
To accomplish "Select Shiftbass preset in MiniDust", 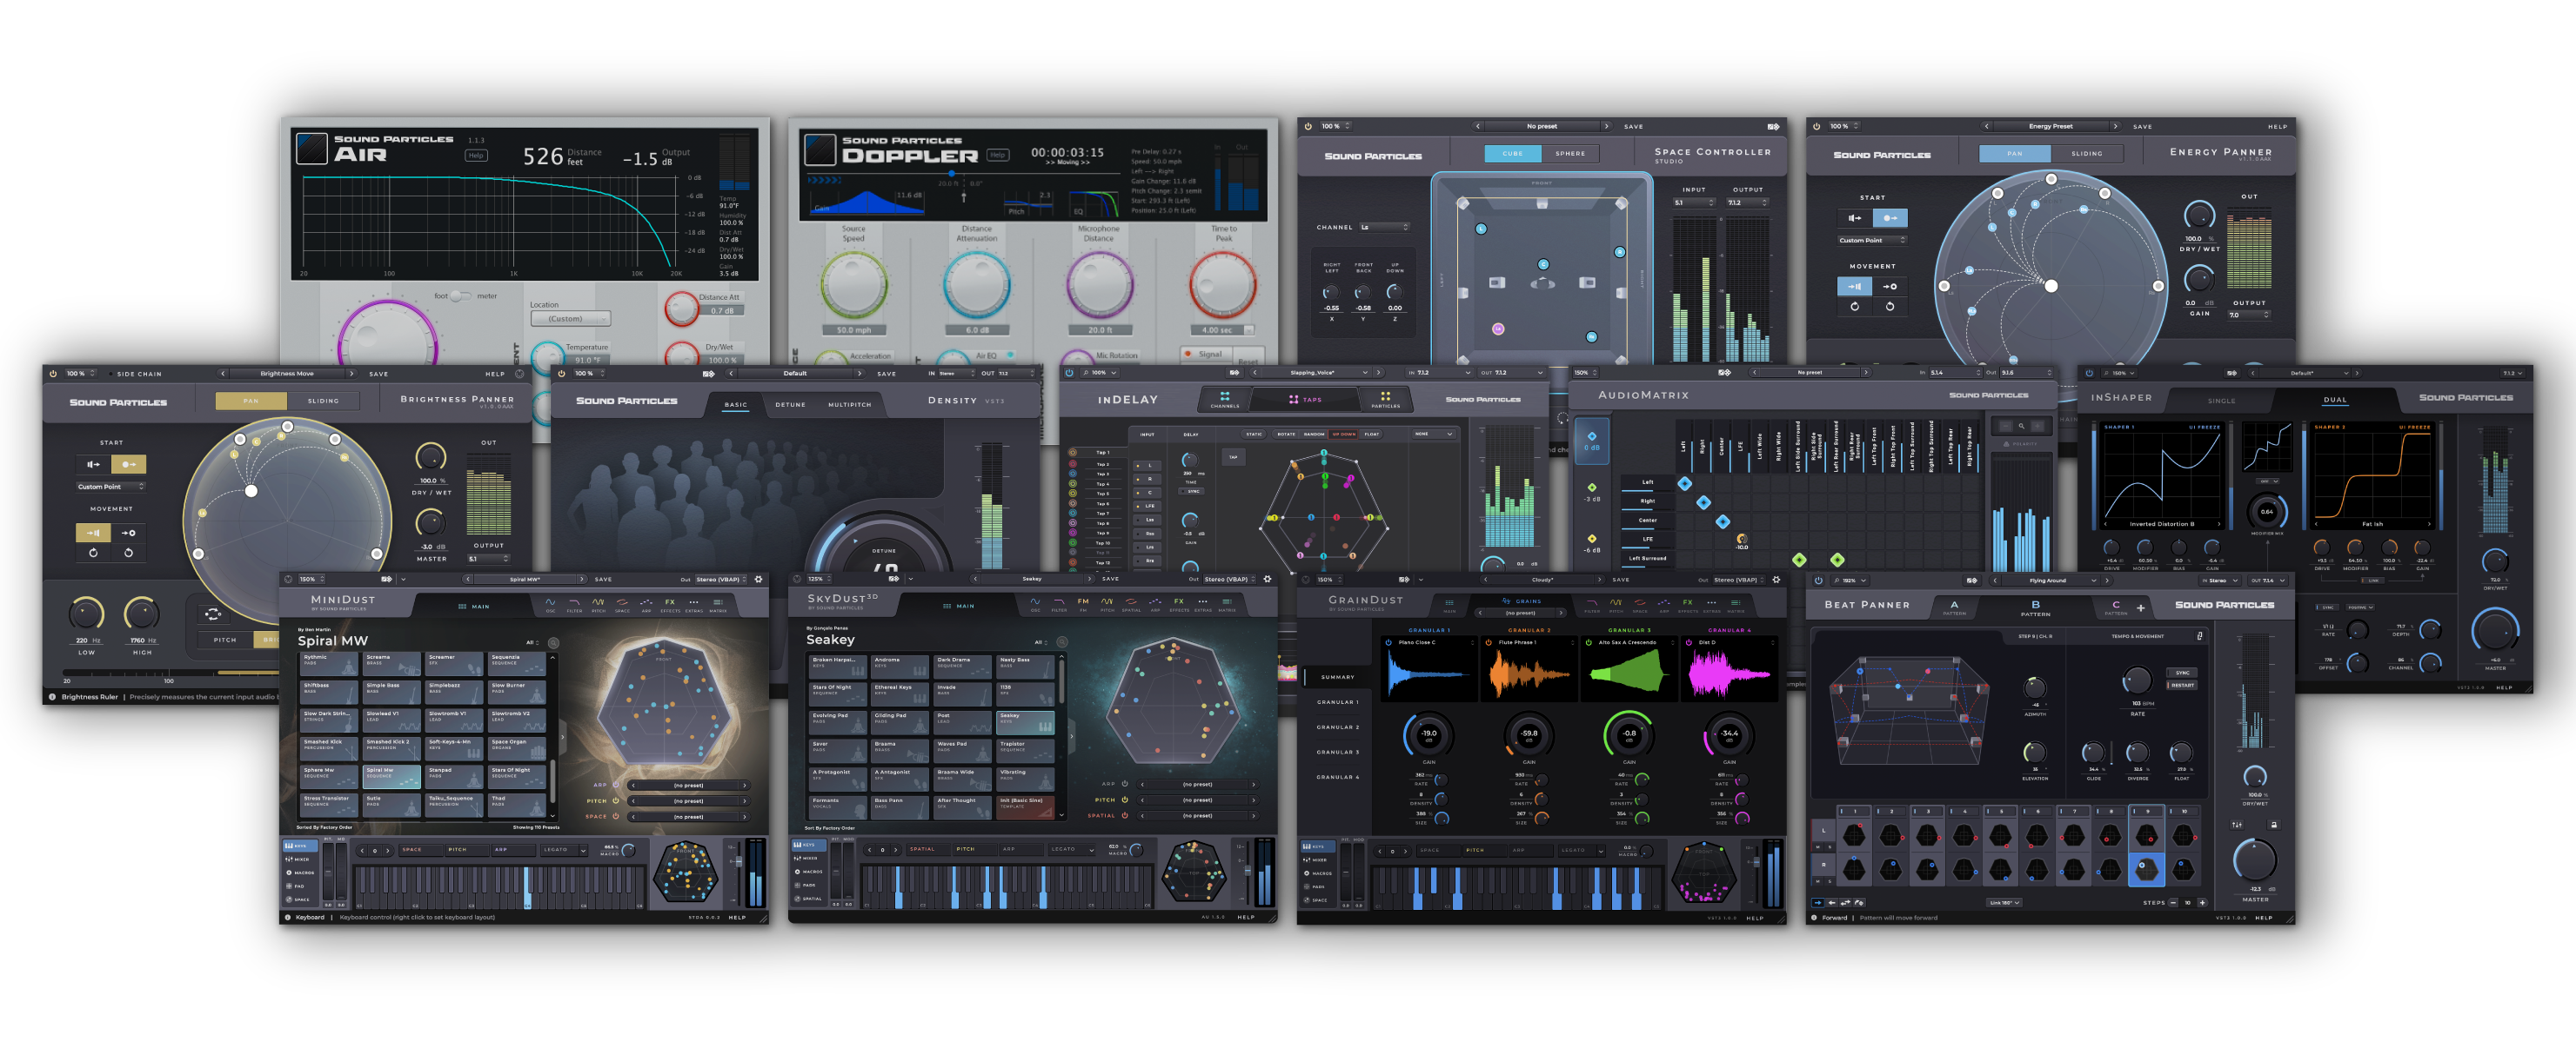I will click(329, 693).
